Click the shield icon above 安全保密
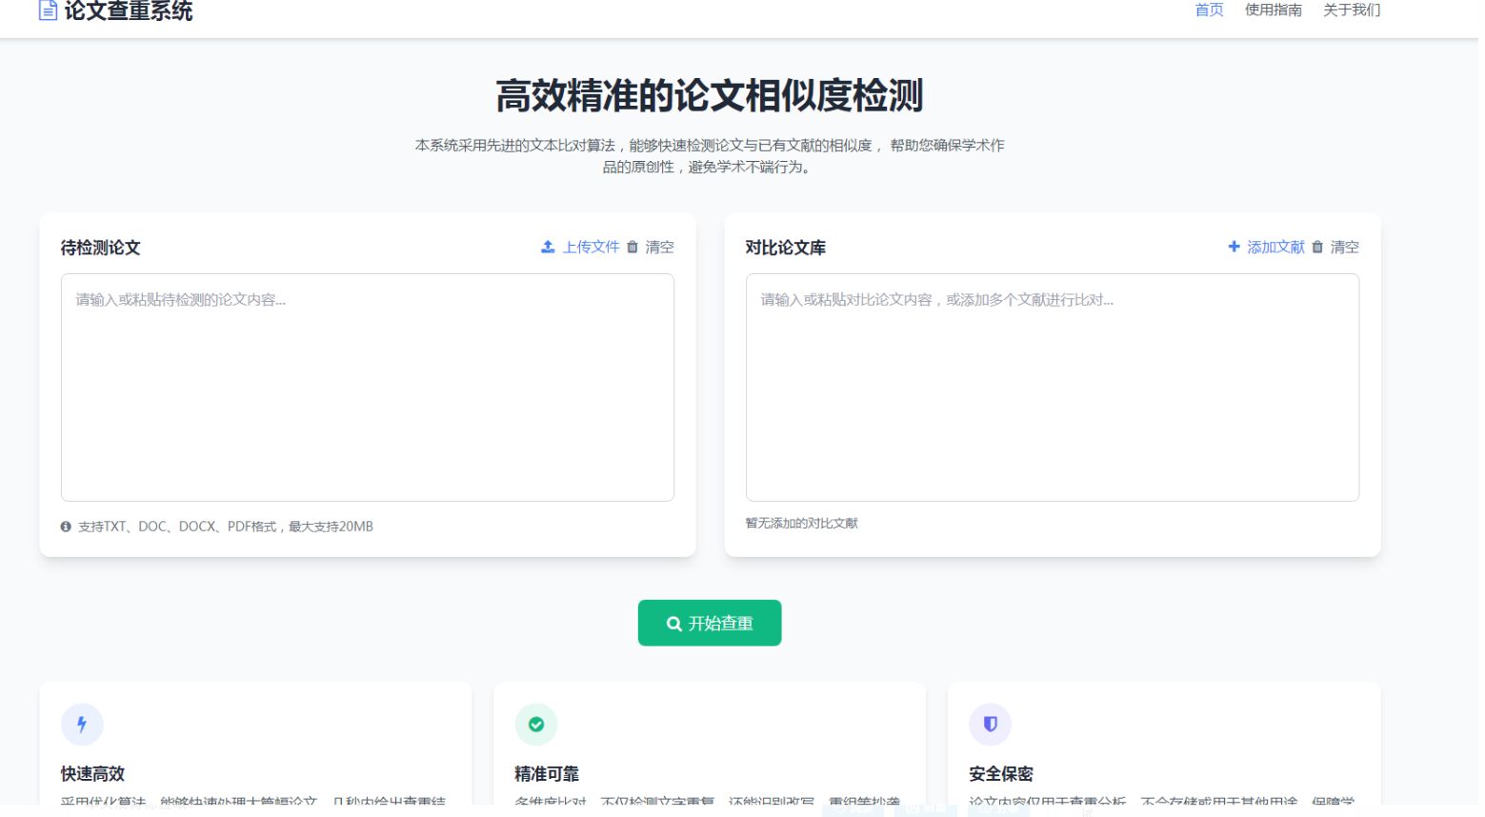This screenshot has height=817, width=1485. (x=990, y=724)
